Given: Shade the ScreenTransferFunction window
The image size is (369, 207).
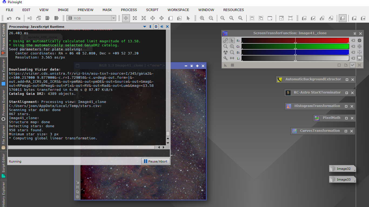Looking at the screenshot, I should [x=355, y=33].
